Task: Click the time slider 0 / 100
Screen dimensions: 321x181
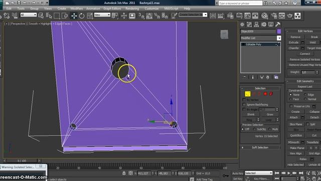Action: 22,161
